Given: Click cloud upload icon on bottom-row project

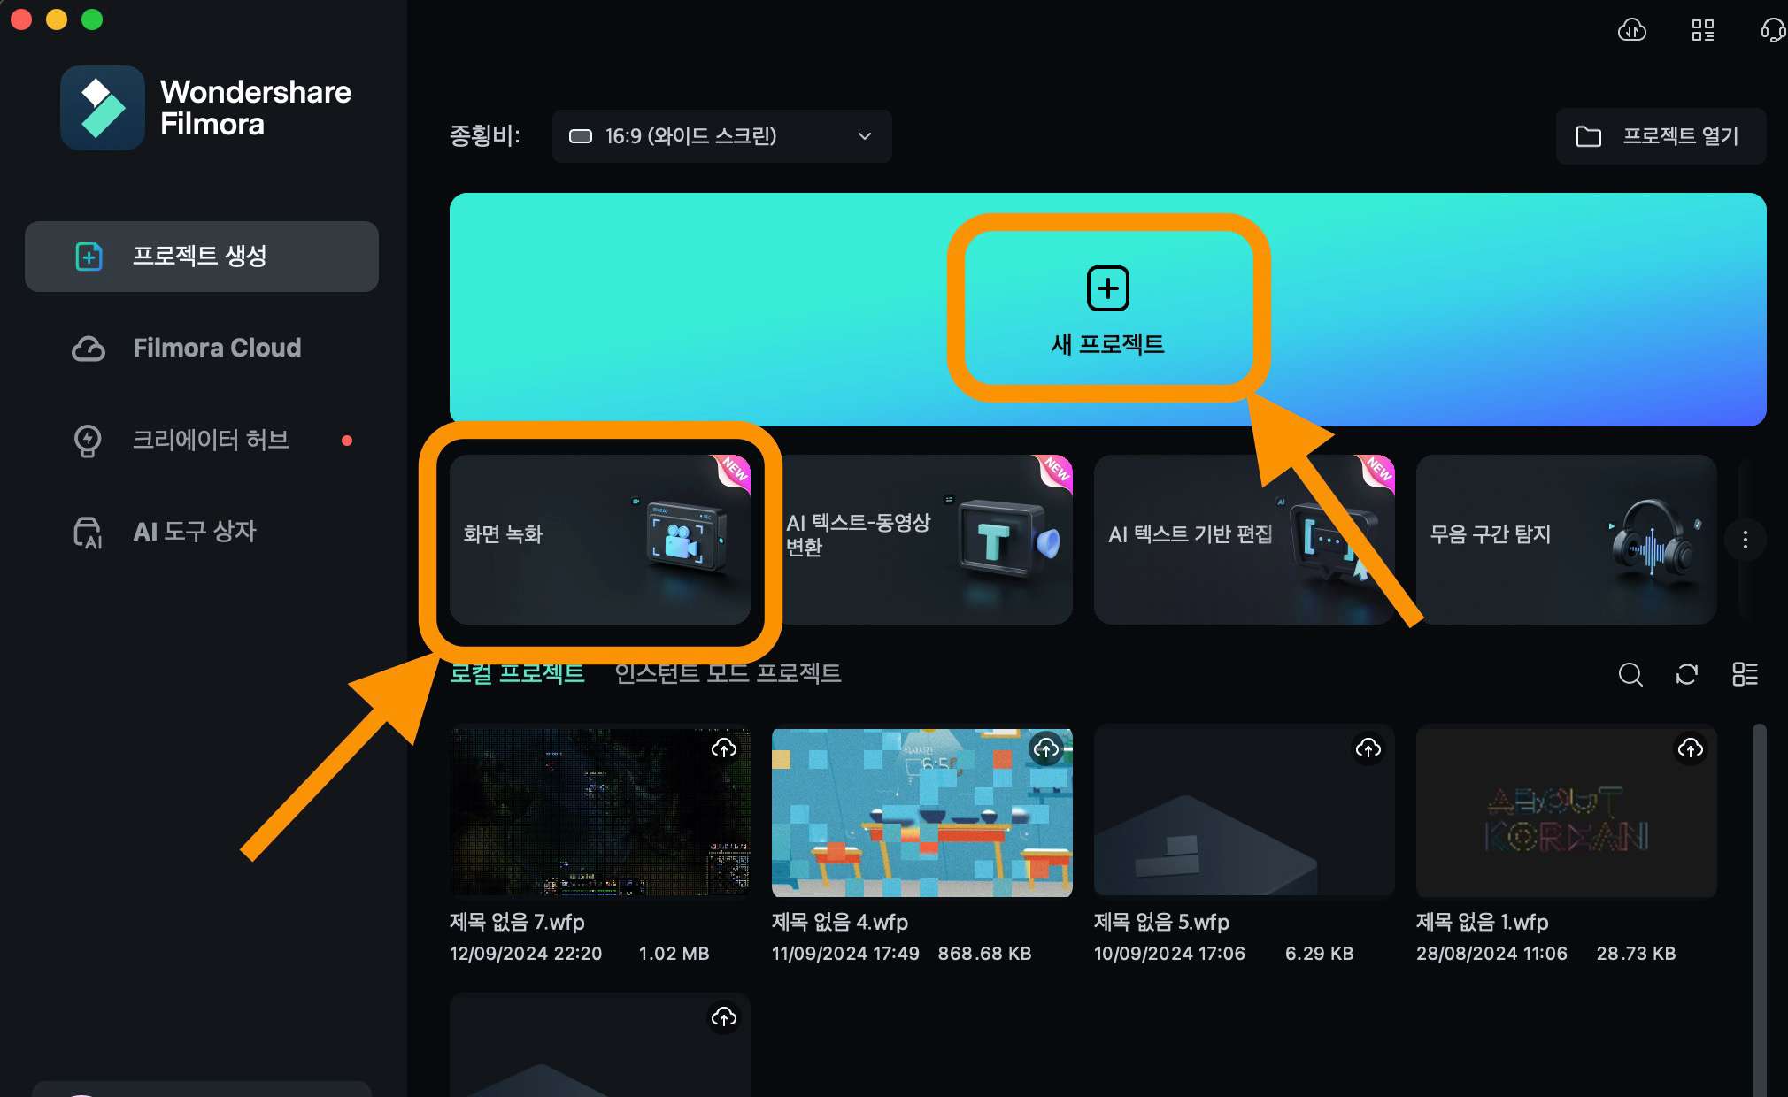Looking at the screenshot, I should pos(724,1017).
